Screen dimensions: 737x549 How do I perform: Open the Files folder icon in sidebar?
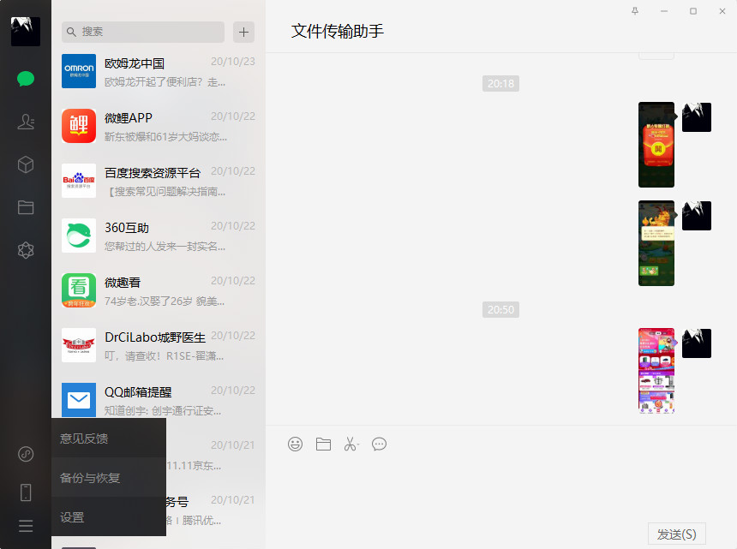(x=26, y=207)
